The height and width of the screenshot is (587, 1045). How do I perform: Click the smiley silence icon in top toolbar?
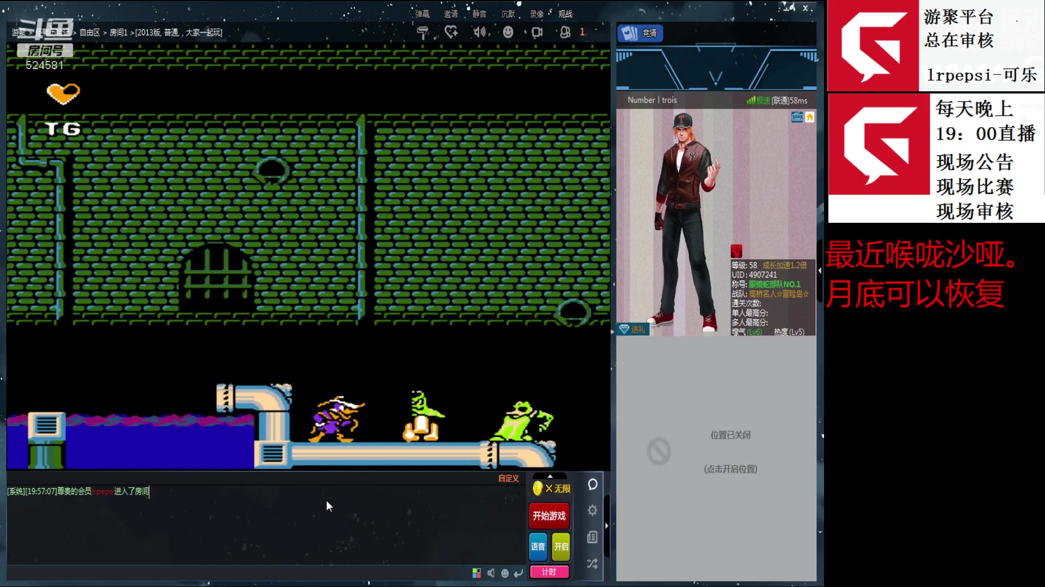[508, 32]
